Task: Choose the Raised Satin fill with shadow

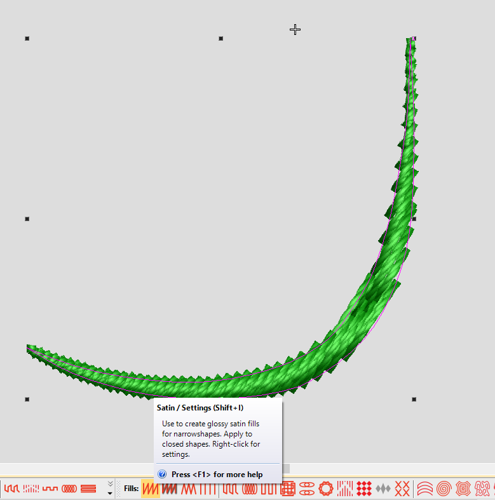Action: point(169,489)
